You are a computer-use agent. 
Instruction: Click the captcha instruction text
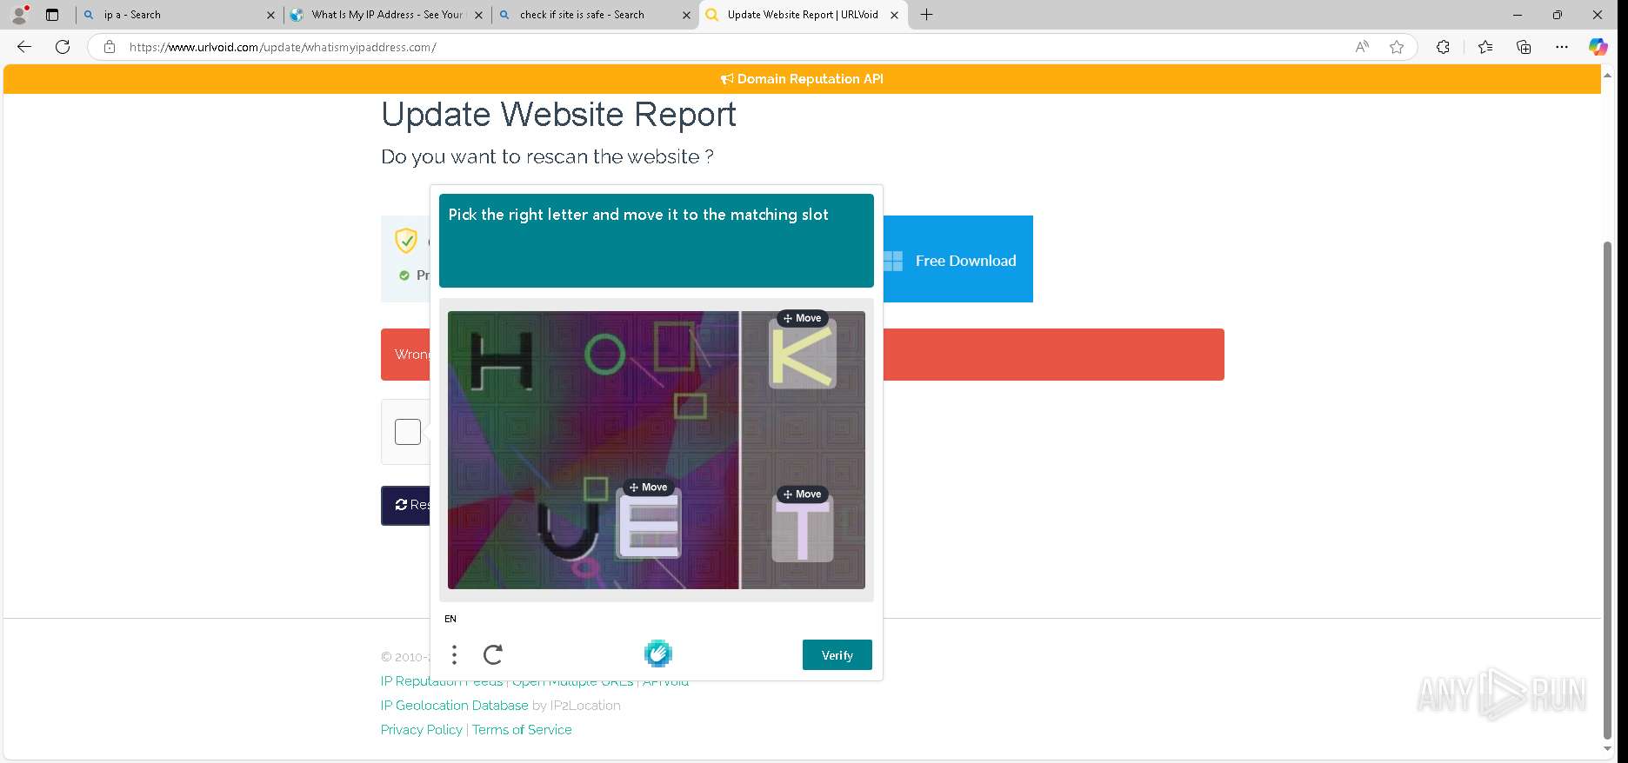pos(638,215)
